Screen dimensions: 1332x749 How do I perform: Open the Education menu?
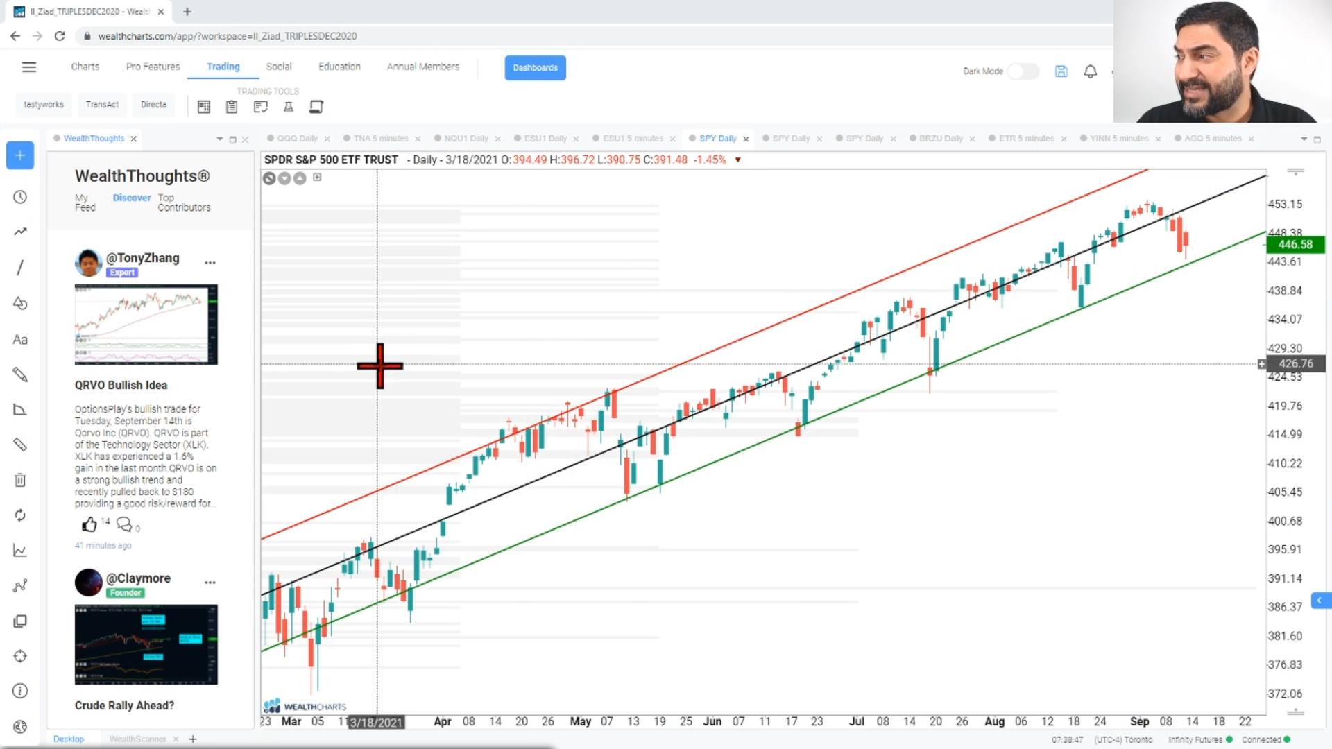(x=339, y=67)
